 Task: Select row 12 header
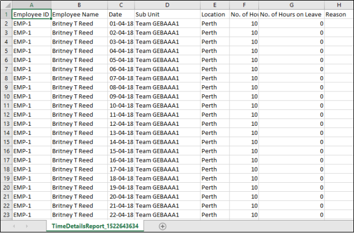tap(6, 115)
